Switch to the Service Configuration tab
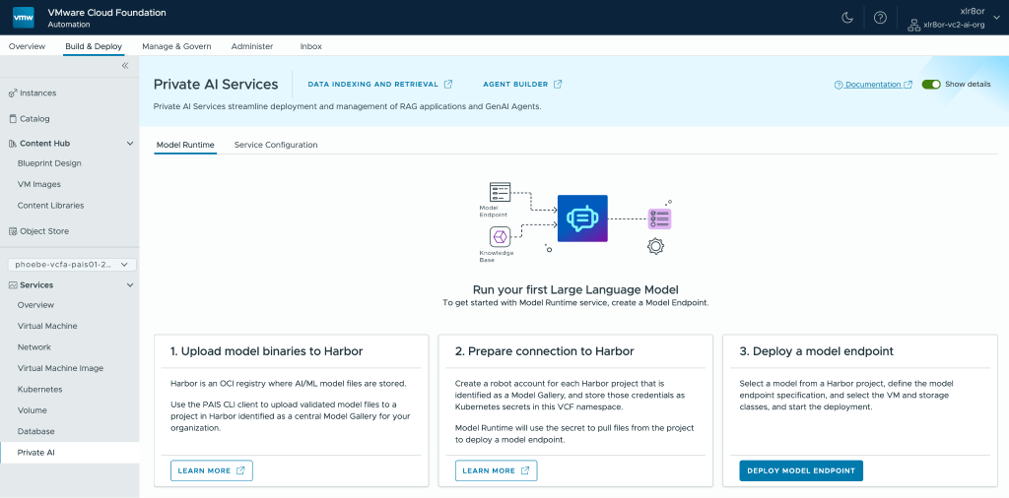Image resolution: width=1009 pixels, height=498 pixels. (276, 146)
